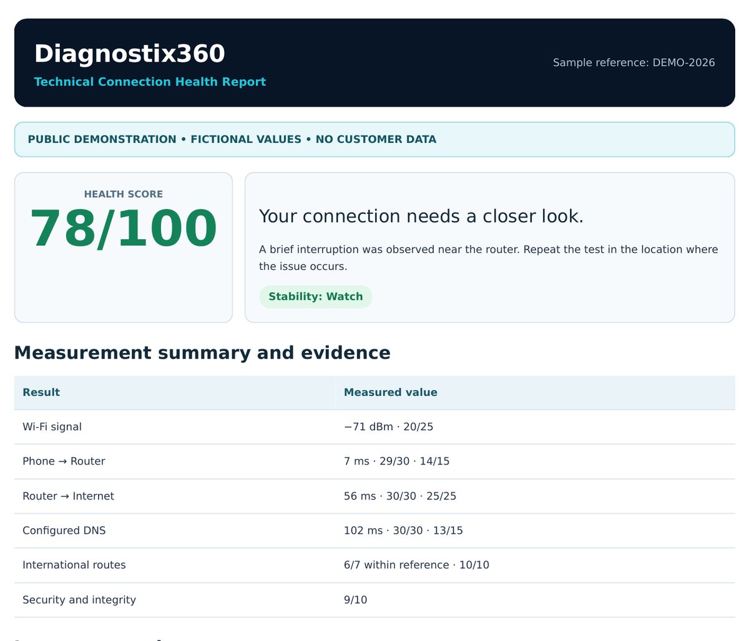The width and height of the screenshot is (749, 641).
Task: Select the "Your connection needs a closer look" headline
Action: click(x=421, y=216)
